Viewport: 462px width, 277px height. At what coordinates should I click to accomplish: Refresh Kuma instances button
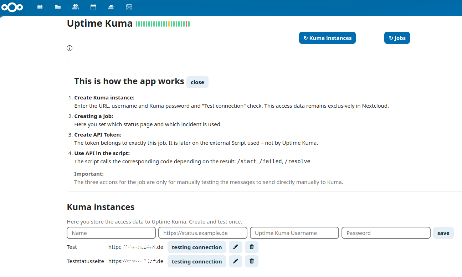pyautogui.click(x=327, y=38)
